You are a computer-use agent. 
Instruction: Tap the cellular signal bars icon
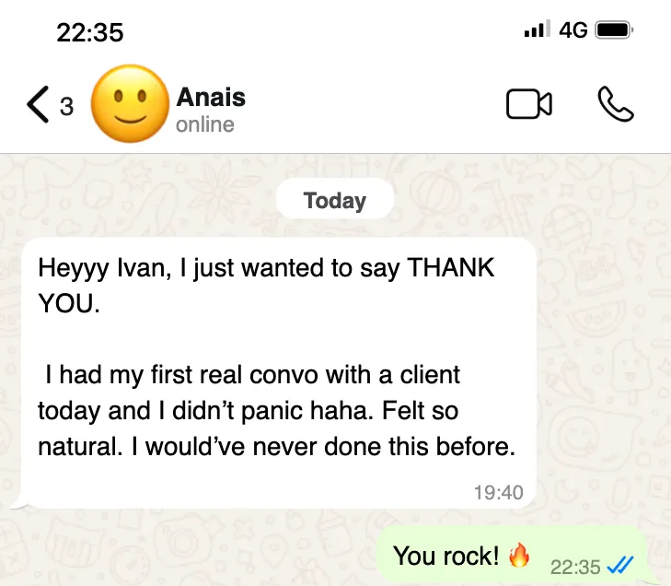pyautogui.click(x=538, y=29)
